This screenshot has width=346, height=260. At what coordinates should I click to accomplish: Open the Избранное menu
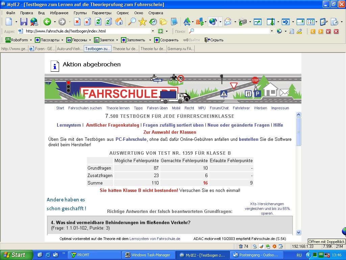(x=59, y=13)
